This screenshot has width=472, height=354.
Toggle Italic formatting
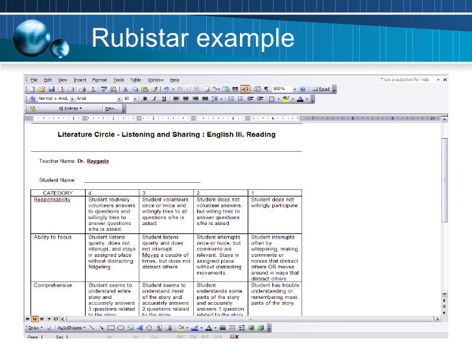(x=154, y=99)
